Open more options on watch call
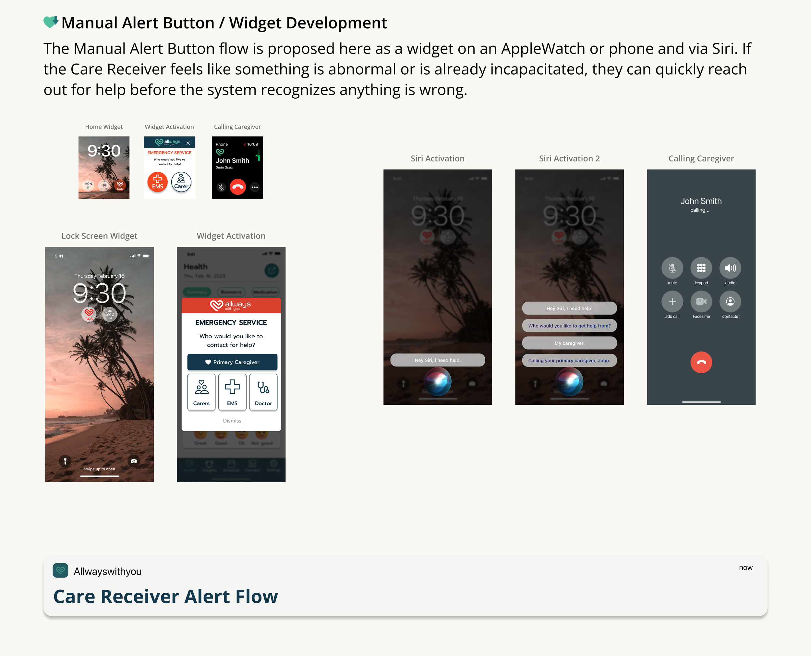This screenshot has height=656, width=811. click(255, 187)
